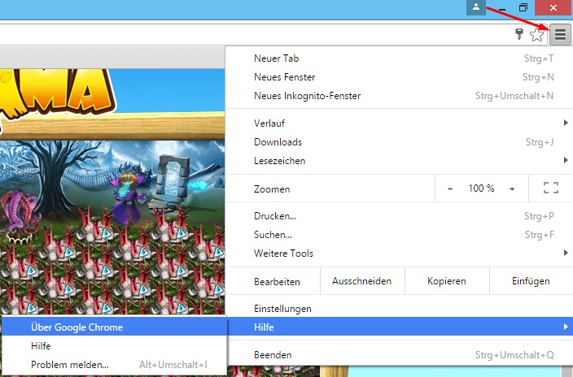Image resolution: width=573 pixels, height=377 pixels.
Task: Open Hilfe entry in the submenu
Action: [x=115, y=345]
